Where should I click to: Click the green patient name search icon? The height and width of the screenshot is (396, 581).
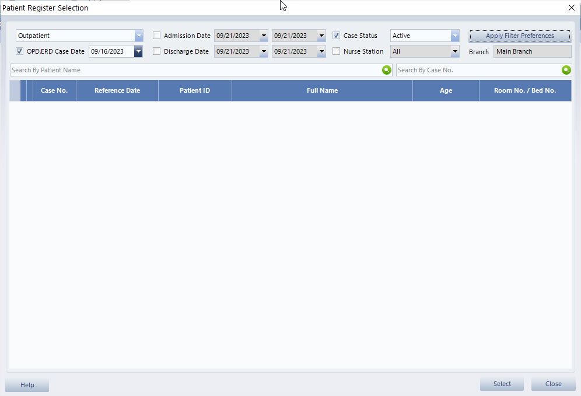(x=386, y=70)
